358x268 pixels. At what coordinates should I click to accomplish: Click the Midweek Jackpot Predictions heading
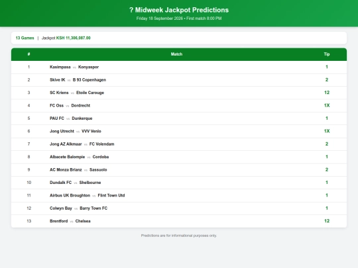179,10
